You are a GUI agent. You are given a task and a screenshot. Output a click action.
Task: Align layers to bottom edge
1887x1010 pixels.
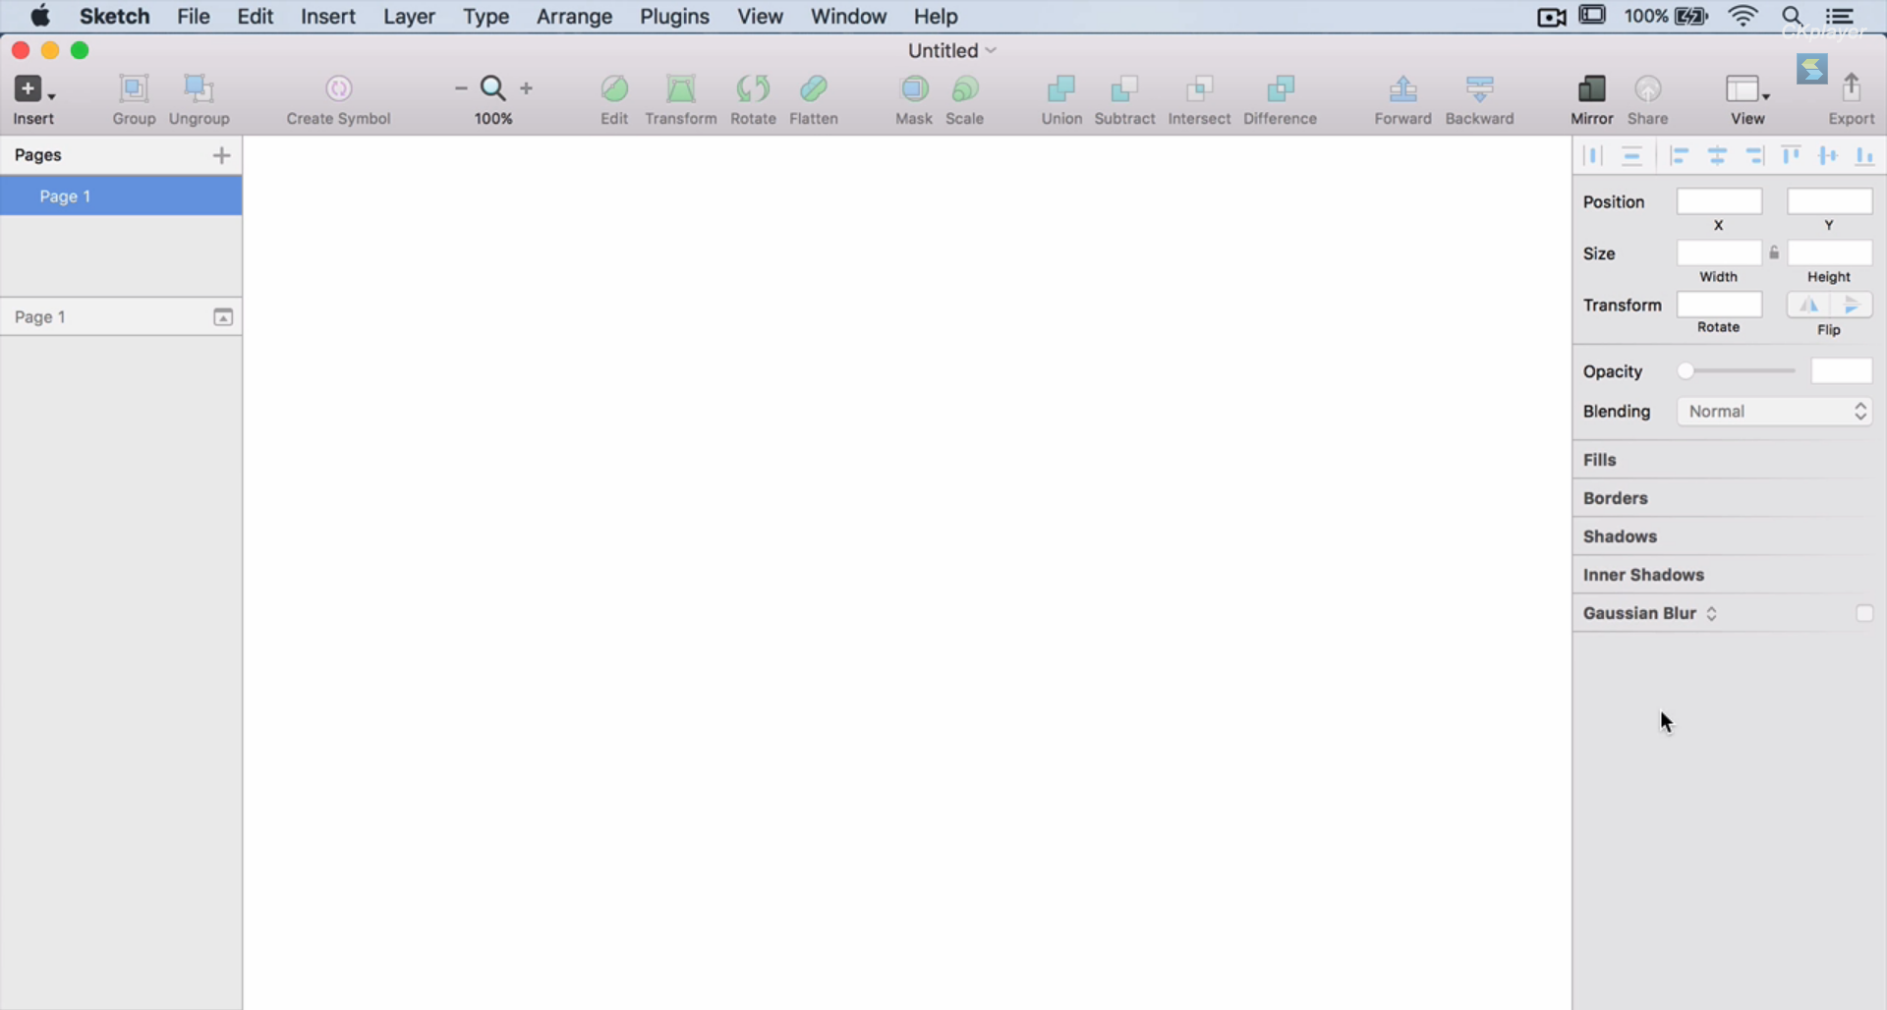(1864, 155)
